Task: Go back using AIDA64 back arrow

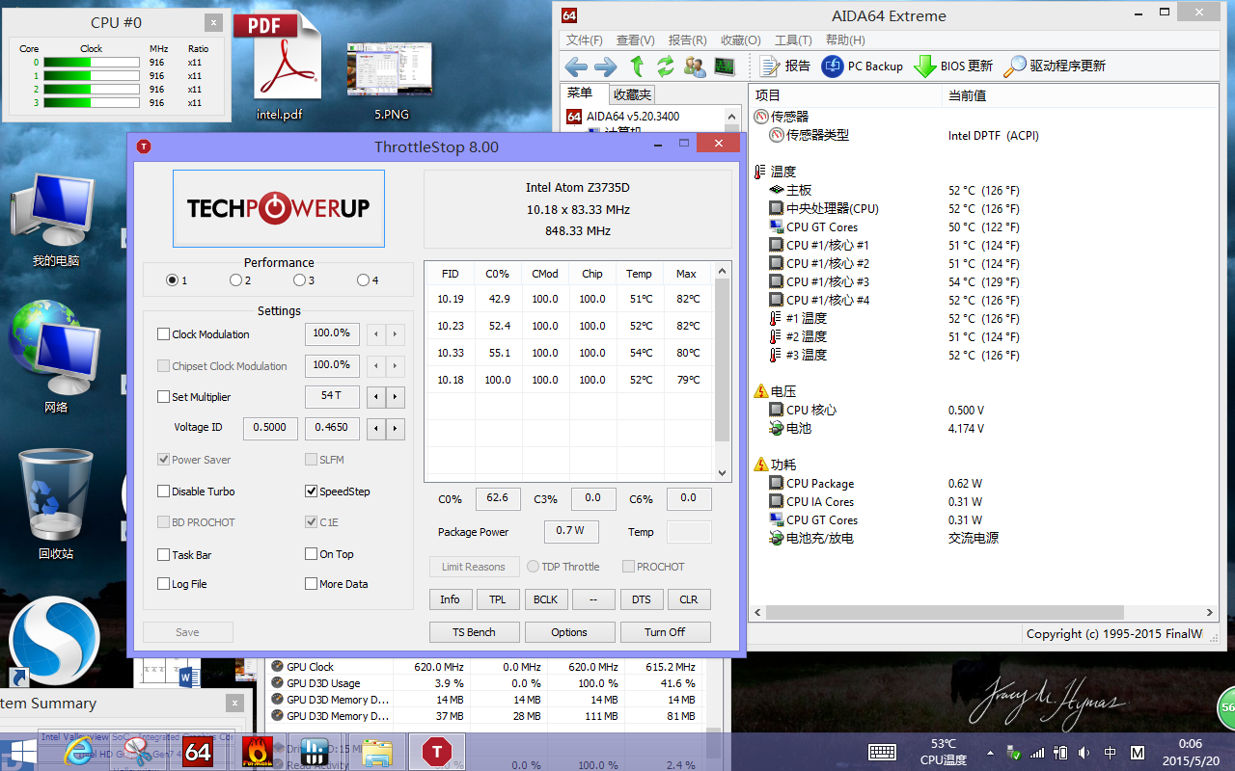Action: 576,66
